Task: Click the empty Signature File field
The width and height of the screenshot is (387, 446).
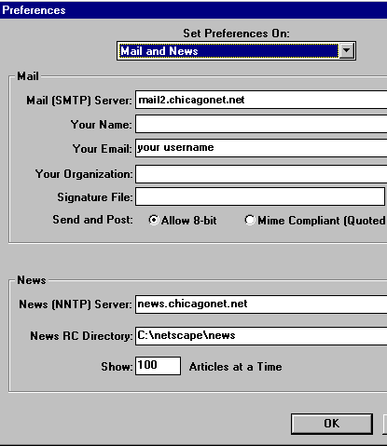Action: point(260,196)
